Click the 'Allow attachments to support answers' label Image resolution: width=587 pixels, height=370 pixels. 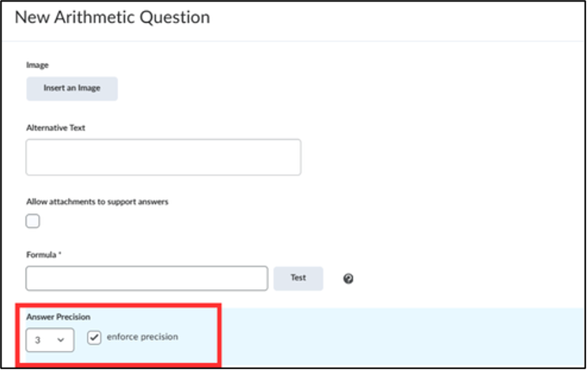(97, 202)
